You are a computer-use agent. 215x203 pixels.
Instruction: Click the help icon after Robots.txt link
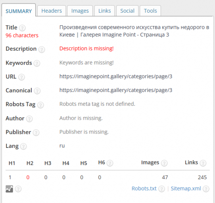[x=161, y=189]
